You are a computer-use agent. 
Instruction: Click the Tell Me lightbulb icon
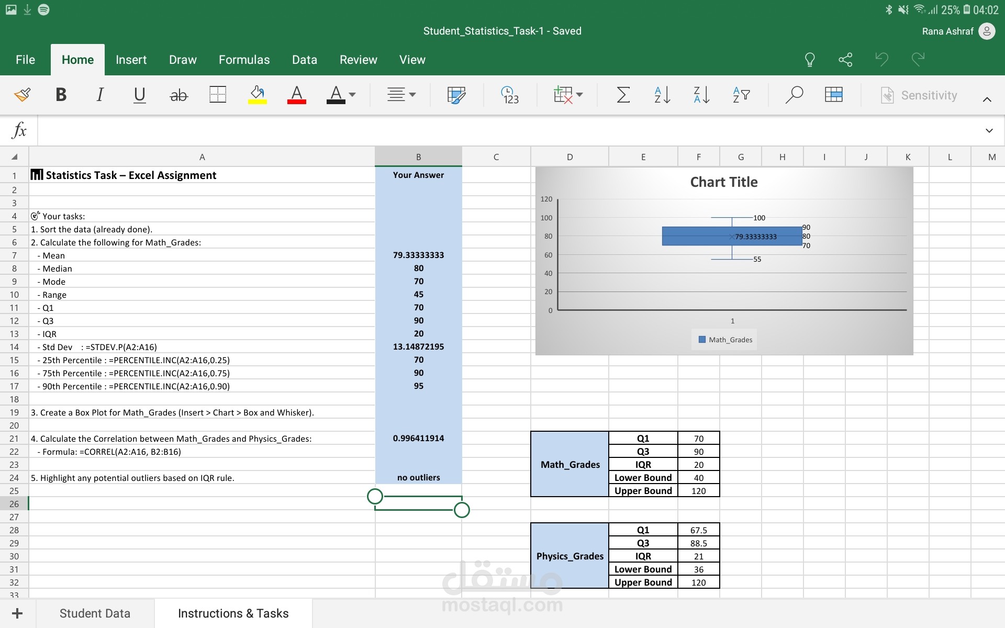coord(809,60)
